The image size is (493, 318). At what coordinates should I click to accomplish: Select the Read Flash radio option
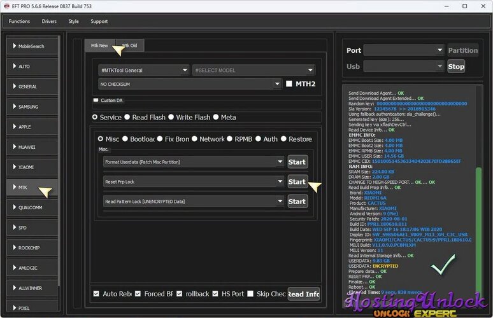(127, 117)
